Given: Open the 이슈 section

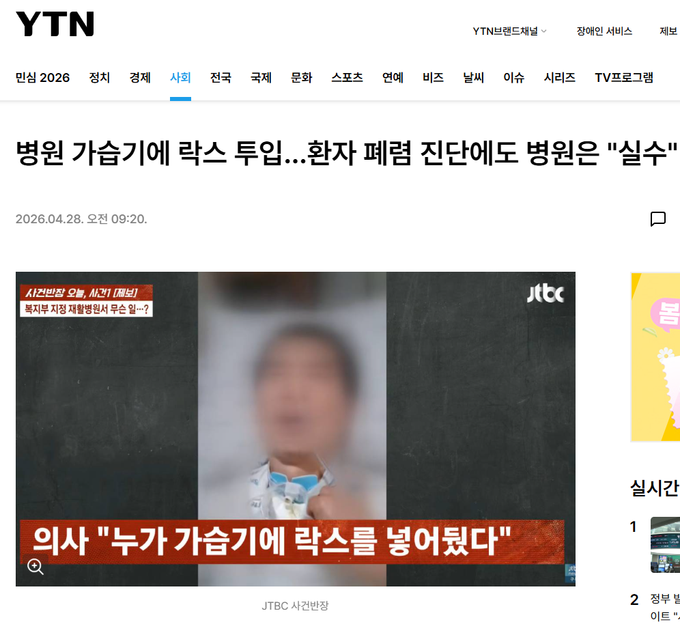Looking at the screenshot, I should 513,77.
